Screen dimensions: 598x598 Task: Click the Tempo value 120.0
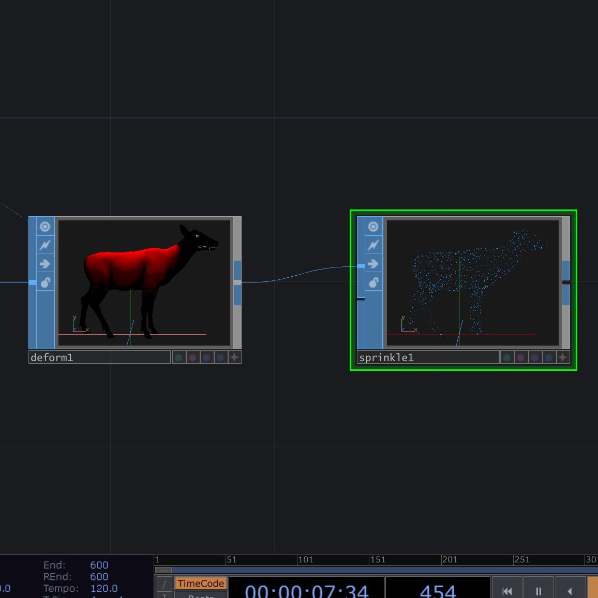[104, 588]
